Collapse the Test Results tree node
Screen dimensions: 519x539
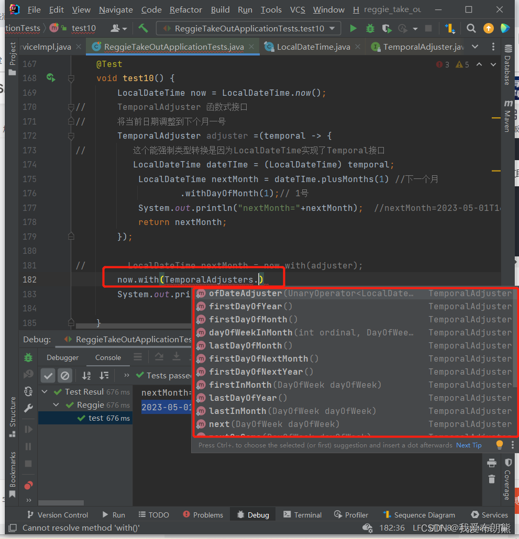(45, 391)
